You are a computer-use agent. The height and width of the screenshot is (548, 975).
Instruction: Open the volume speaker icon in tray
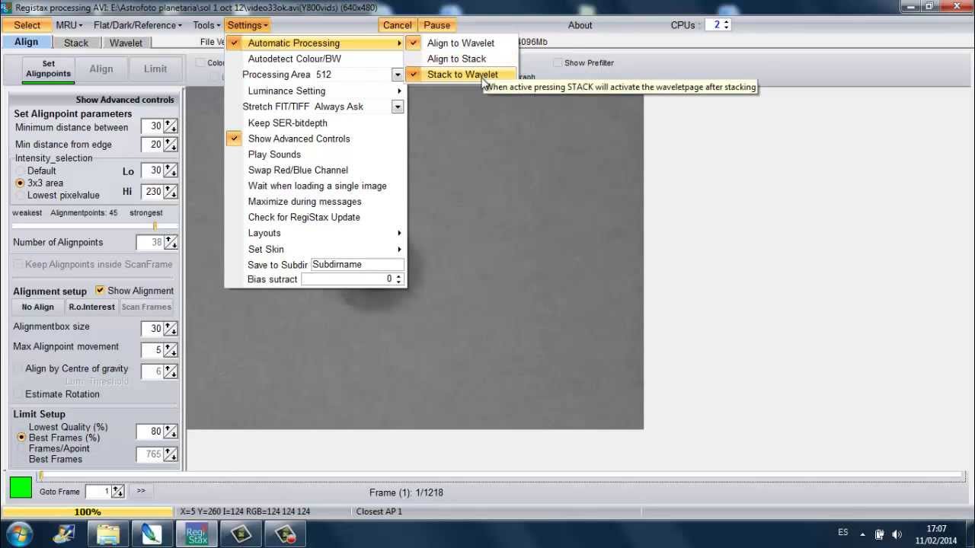[897, 534]
